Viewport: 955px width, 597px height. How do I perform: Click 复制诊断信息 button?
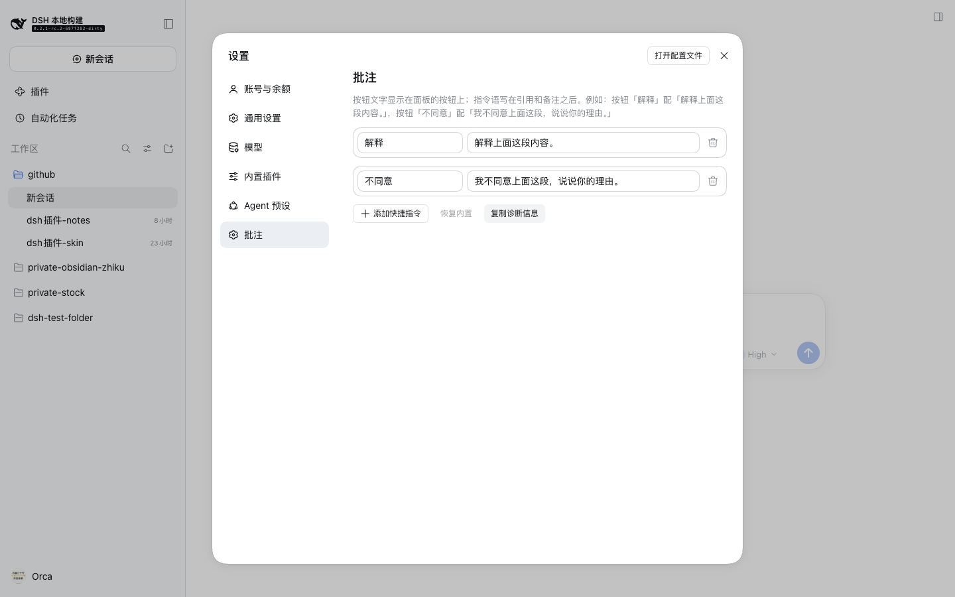[x=515, y=214]
